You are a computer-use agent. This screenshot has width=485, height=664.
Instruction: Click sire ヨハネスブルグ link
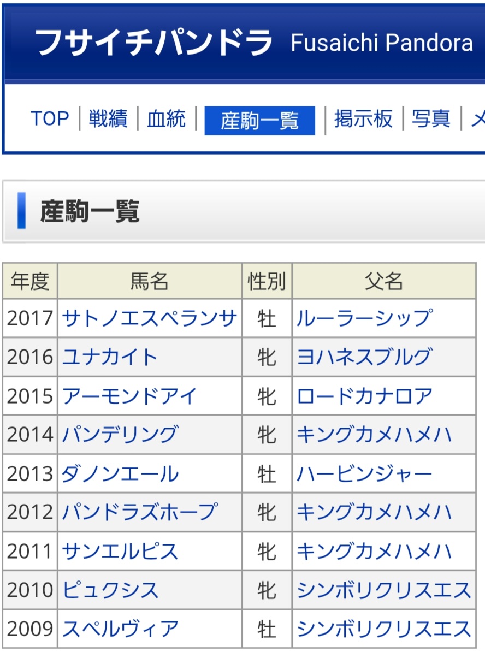(364, 357)
